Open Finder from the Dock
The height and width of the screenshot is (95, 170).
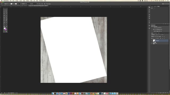53,93
